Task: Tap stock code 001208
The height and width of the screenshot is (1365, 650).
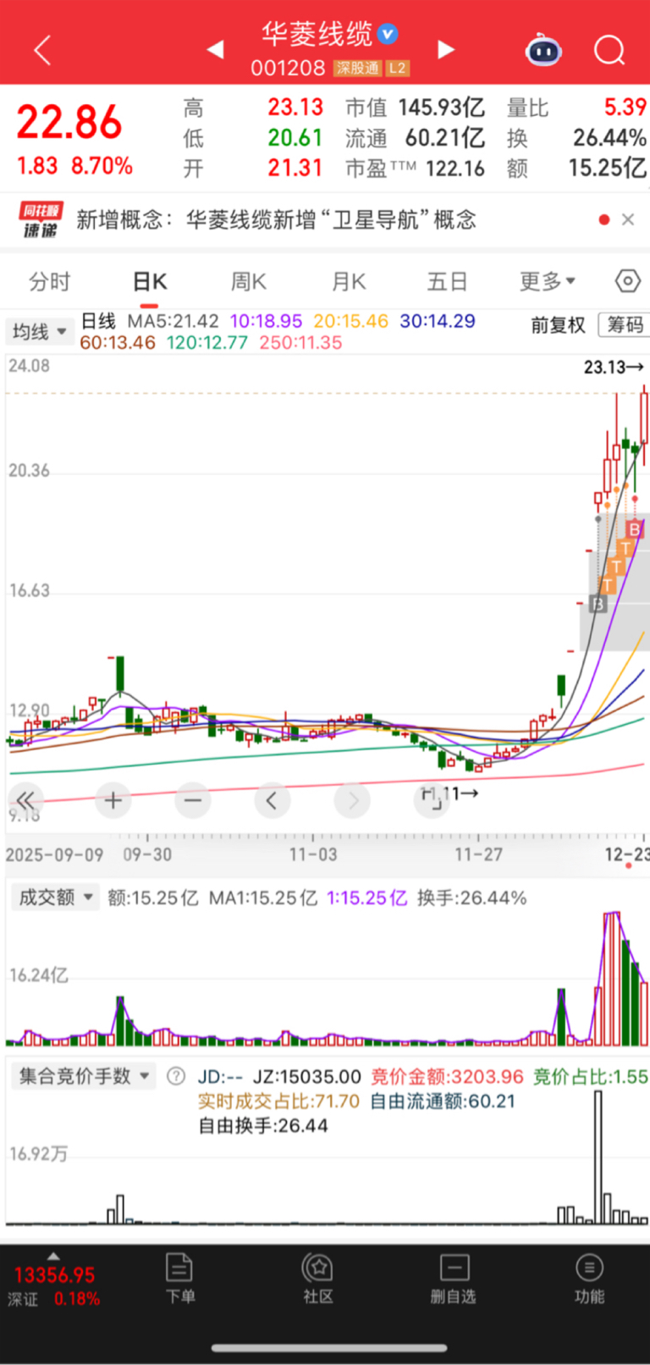Action: click(x=288, y=68)
